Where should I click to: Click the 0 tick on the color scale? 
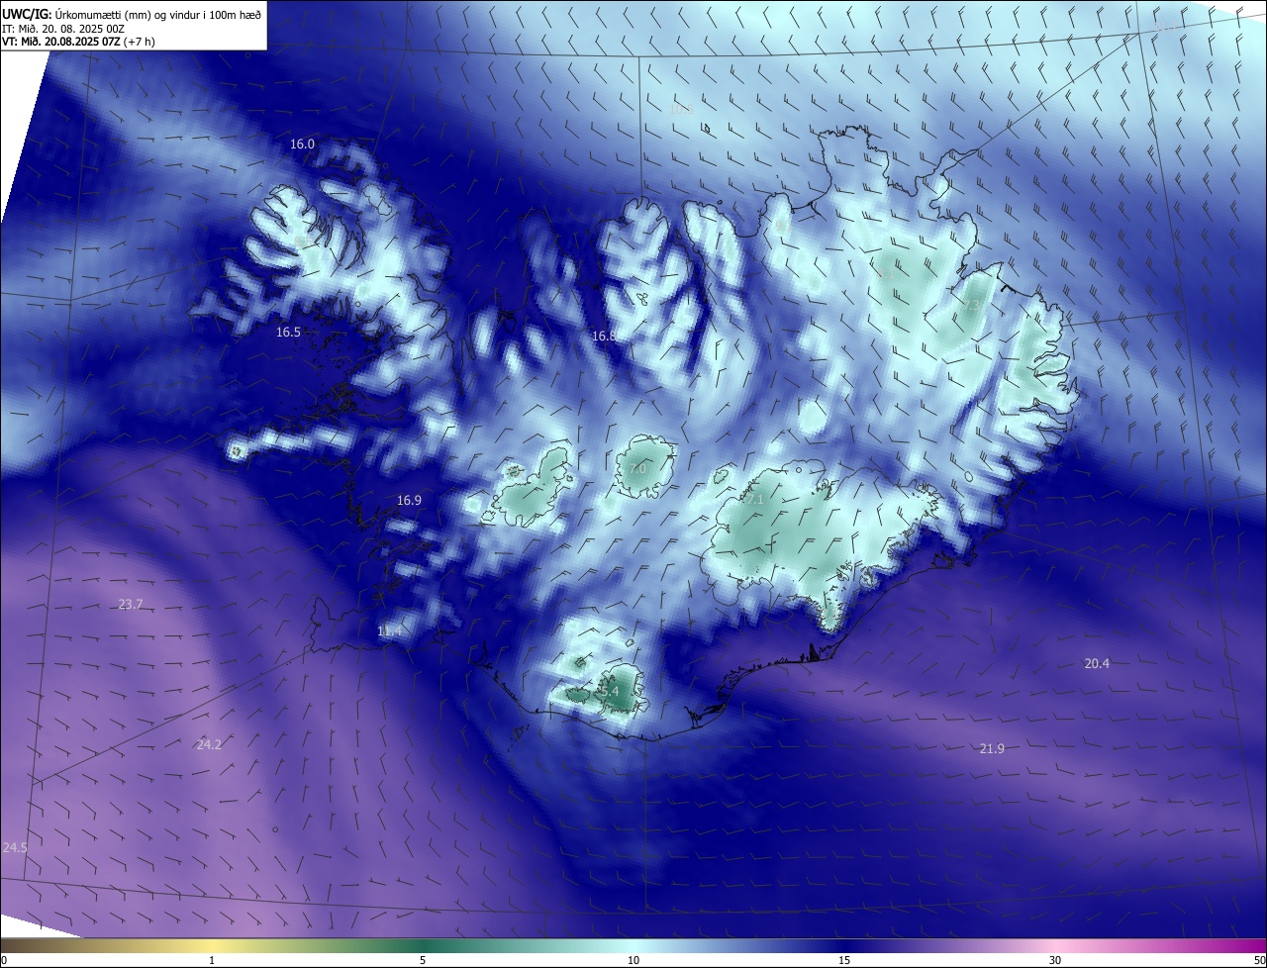(4, 961)
